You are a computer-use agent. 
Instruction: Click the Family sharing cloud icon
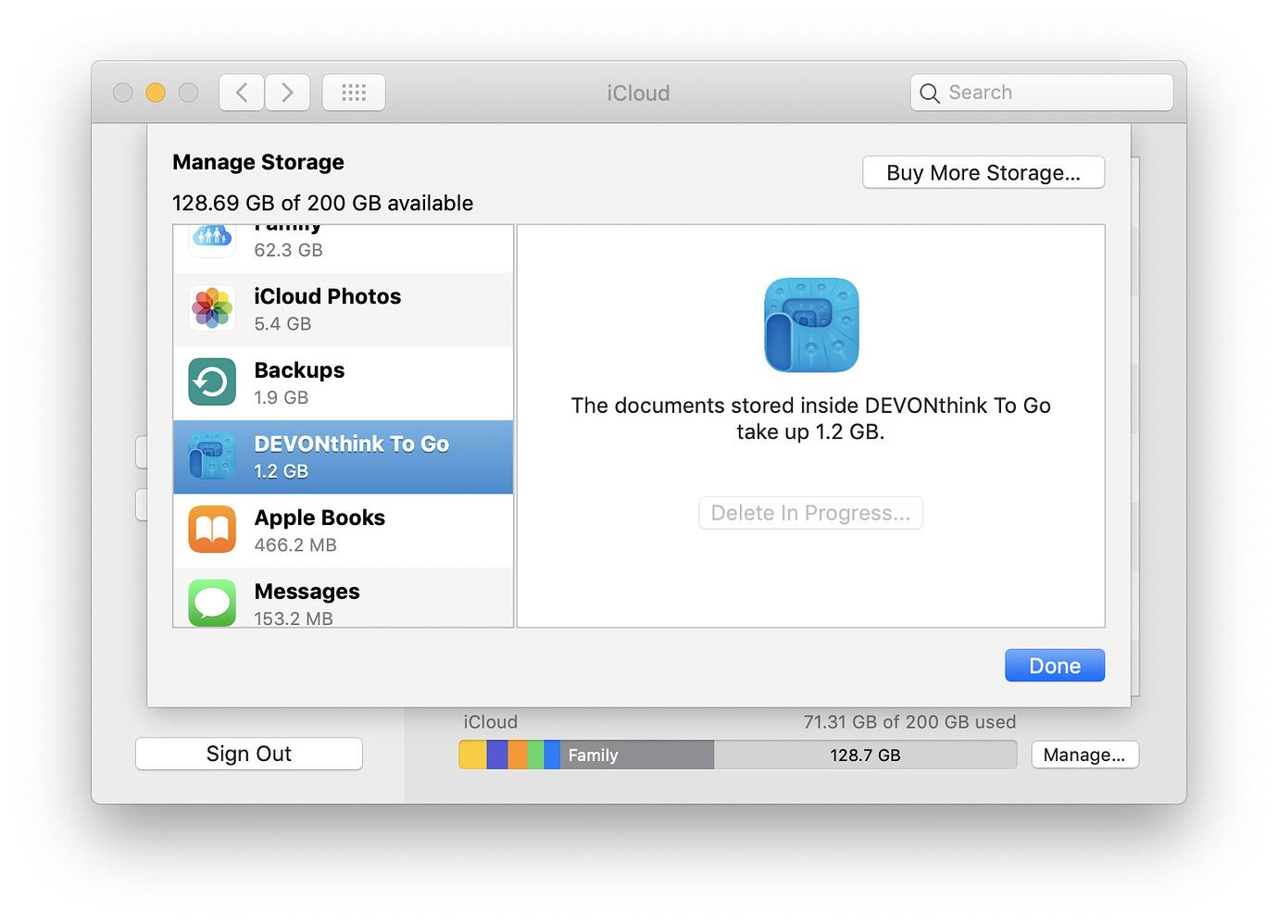pyautogui.click(x=212, y=239)
